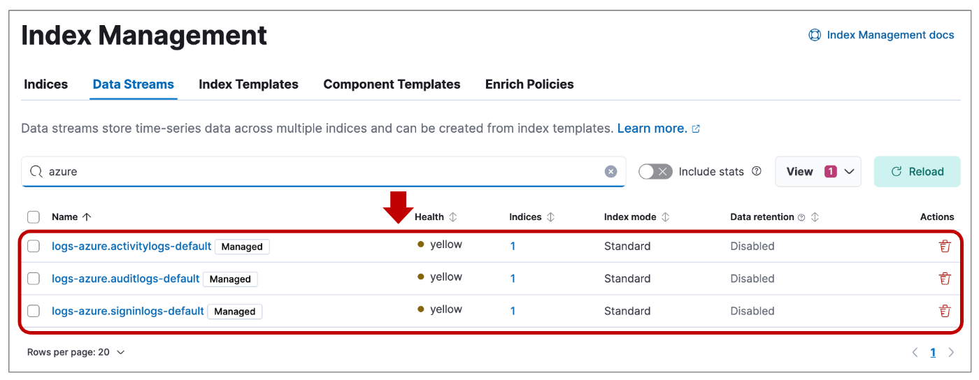Toggle the Include stats switch
Screen dimensions: 979x380
pos(655,171)
